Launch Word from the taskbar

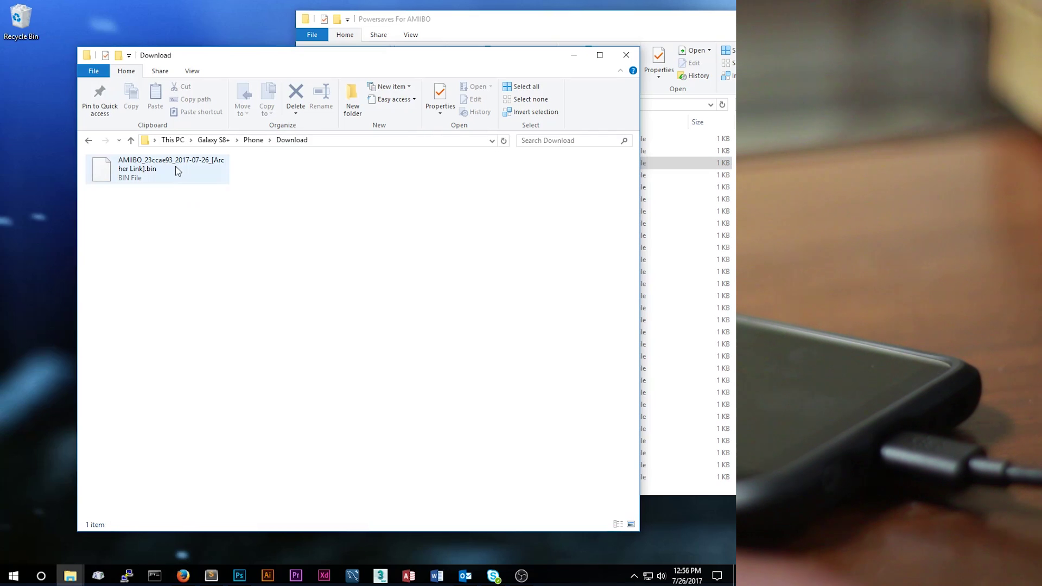pos(437,576)
